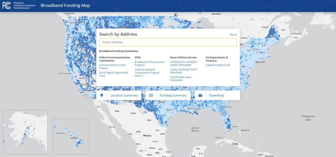Focus the Enter address search field
336x157 pixels.
[x=168, y=42]
